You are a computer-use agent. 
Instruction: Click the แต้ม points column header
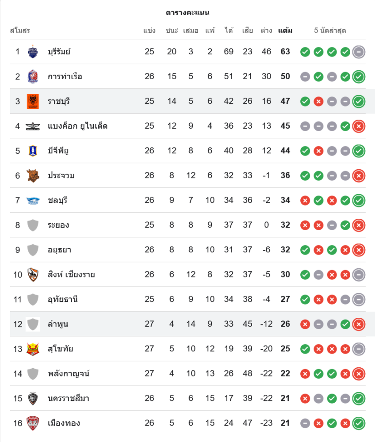pos(285,30)
